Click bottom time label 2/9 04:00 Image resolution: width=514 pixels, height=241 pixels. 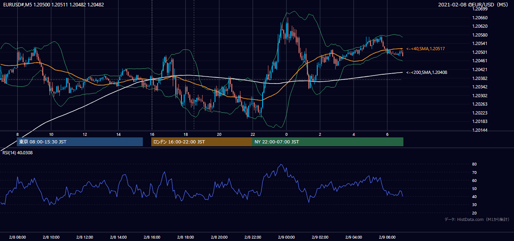pos(354,237)
